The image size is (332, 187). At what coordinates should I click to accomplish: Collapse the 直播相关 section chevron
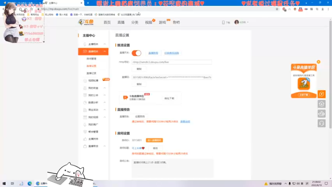[x=105, y=51]
